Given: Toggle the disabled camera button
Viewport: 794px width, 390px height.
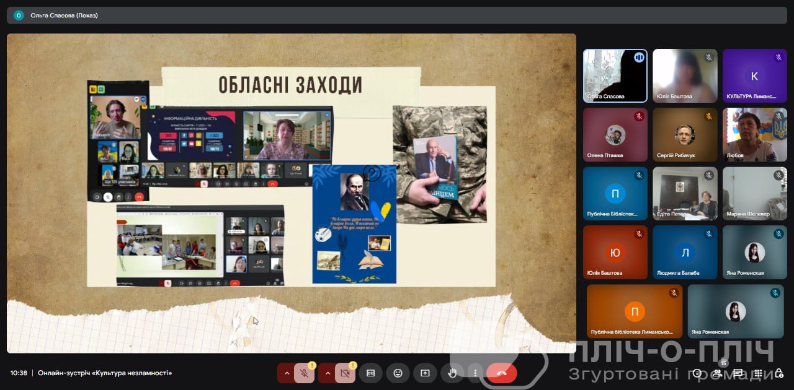Looking at the screenshot, I should [345, 373].
